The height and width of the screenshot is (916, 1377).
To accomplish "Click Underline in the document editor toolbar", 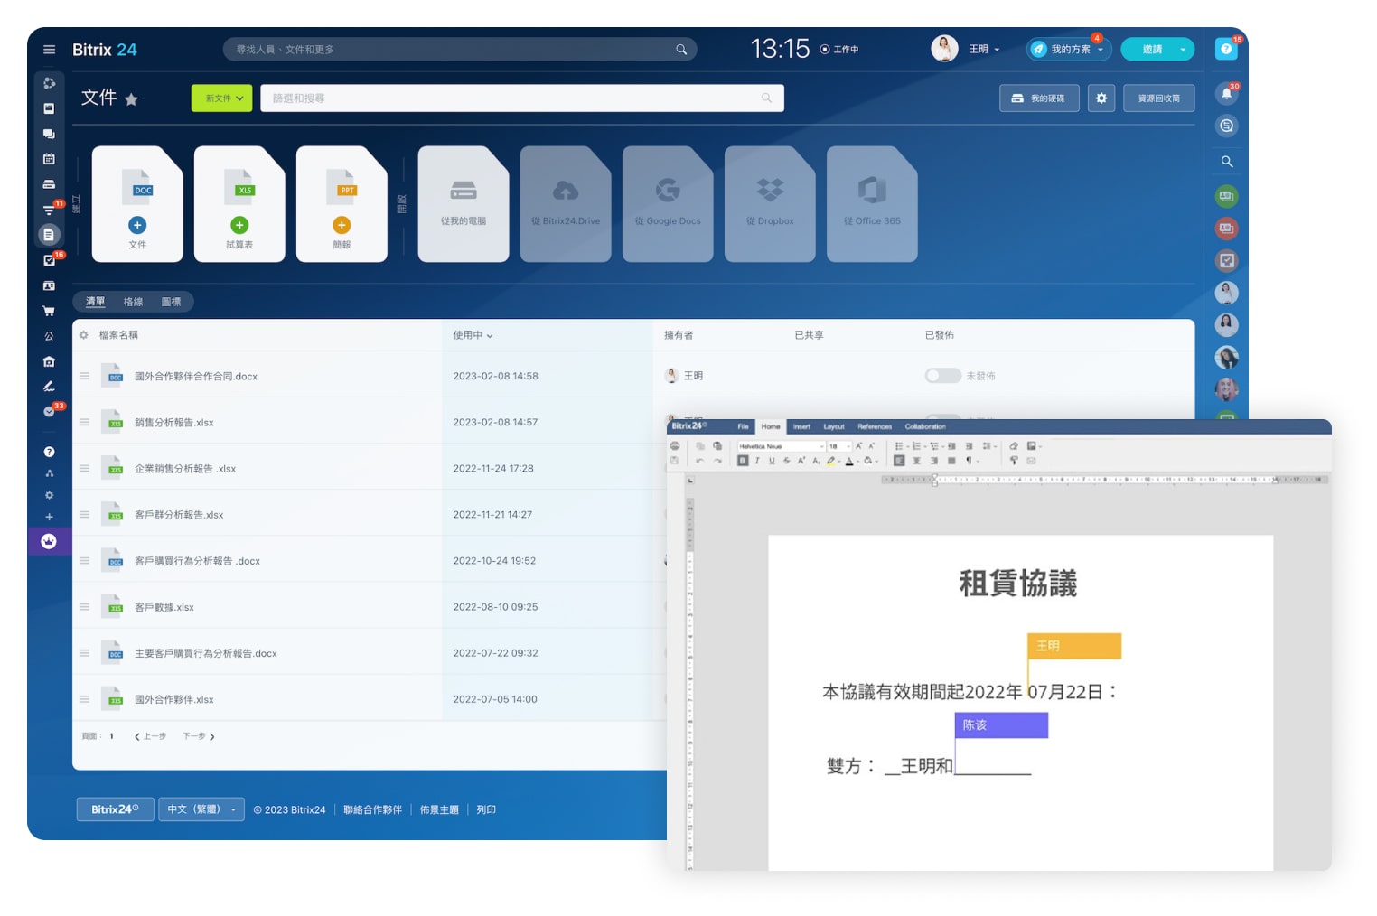I will click(772, 461).
